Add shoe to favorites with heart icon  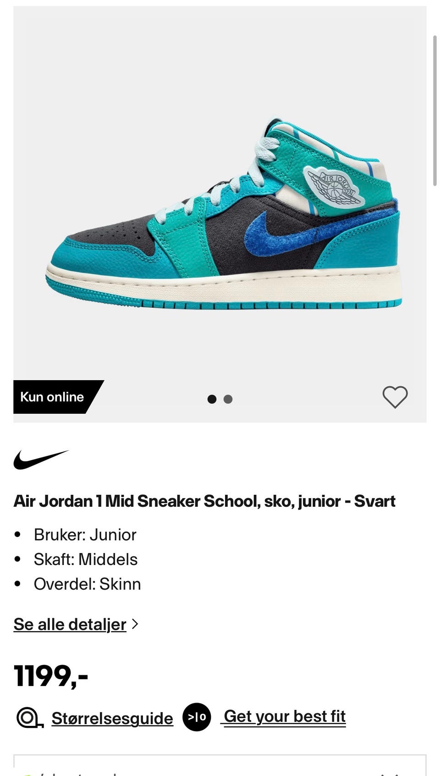click(395, 397)
